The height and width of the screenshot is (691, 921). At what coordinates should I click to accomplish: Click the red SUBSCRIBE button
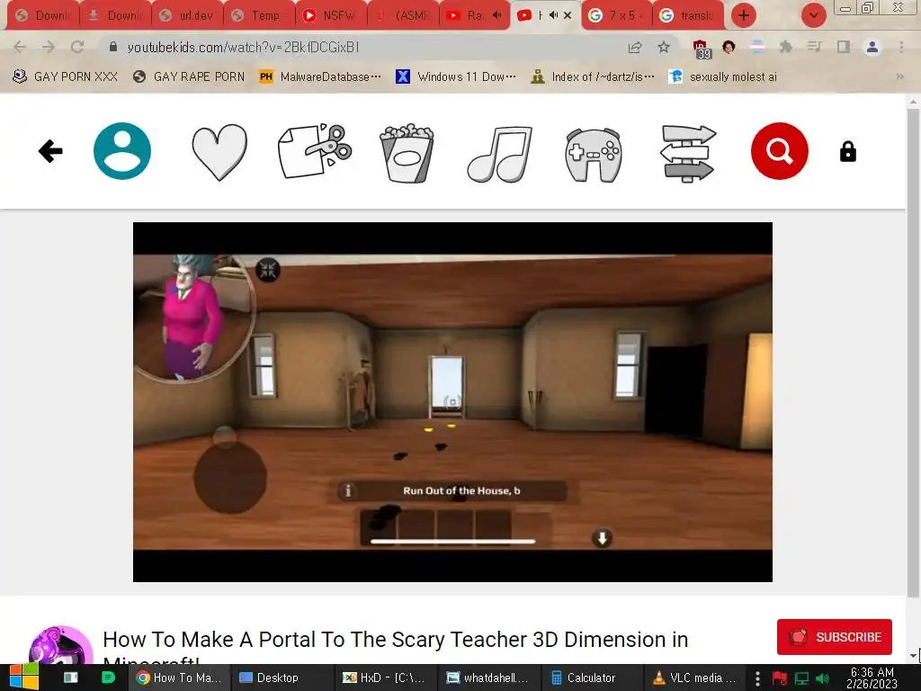[x=834, y=637]
